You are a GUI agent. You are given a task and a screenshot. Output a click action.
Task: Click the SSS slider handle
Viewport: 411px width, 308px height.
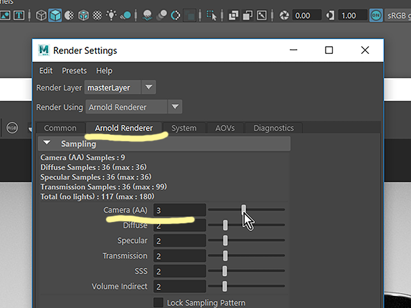[225, 271]
